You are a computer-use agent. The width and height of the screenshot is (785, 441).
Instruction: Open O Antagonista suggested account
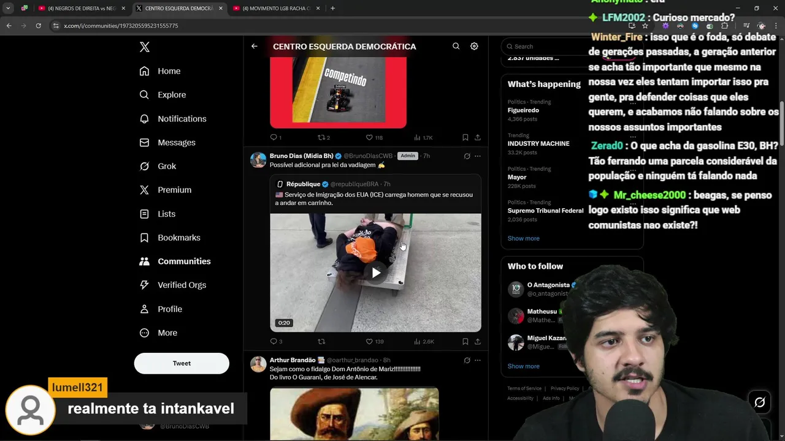548,285
